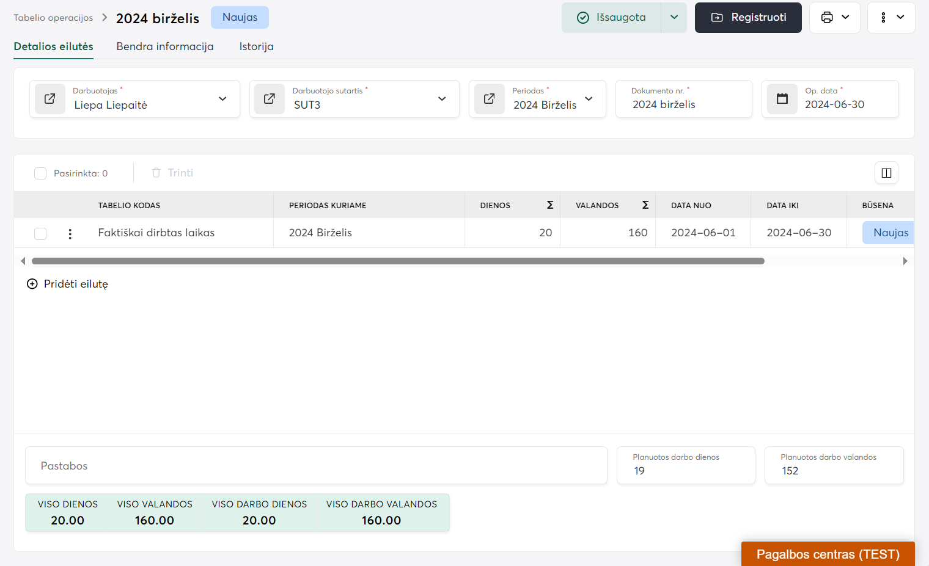The width and height of the screenshot is (929, 566).
Task: Click into the Pastabos notes field
Action: point(316,466)
